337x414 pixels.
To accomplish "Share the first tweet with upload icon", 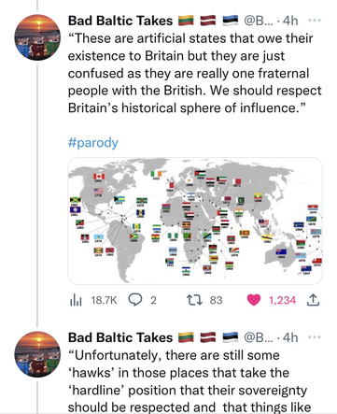I will click(x=314, y=300).
